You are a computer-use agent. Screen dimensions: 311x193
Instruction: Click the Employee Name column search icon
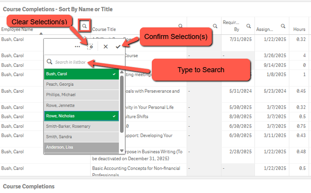click(x=85, y=26)
